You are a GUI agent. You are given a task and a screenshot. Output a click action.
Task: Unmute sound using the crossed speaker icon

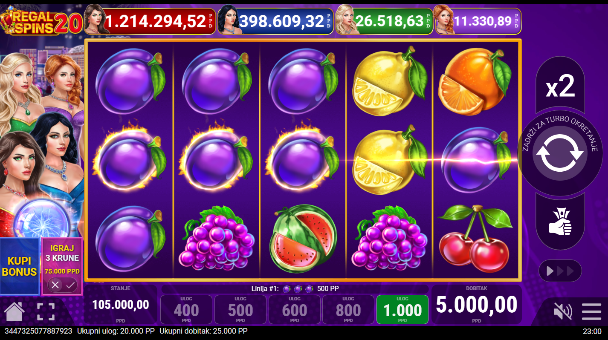(562, 311)
